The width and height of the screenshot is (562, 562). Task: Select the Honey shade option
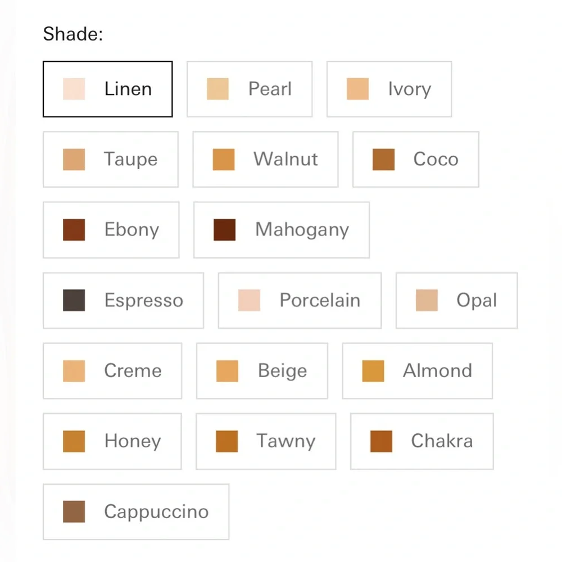(x=112, y=441)
